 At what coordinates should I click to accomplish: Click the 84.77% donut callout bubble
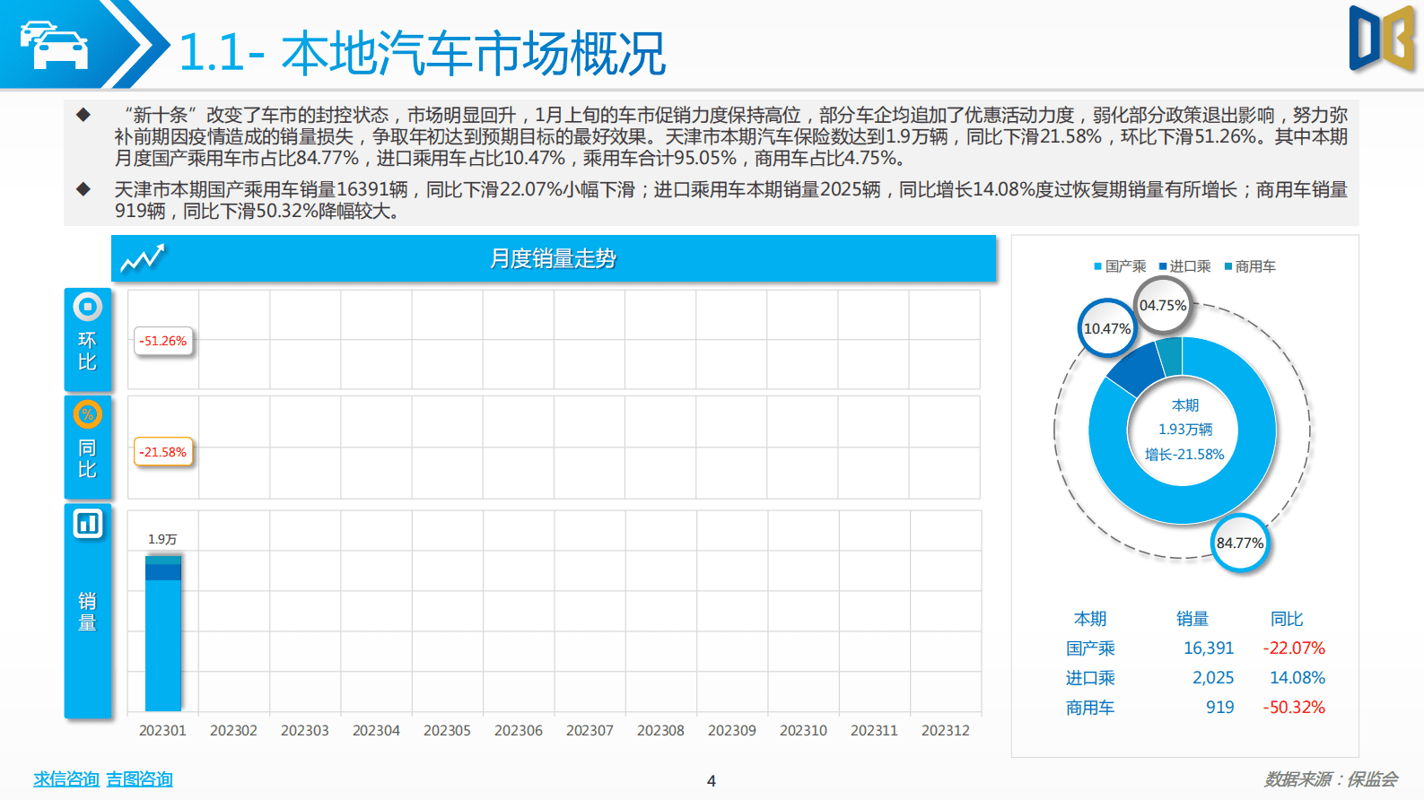(1240, 543)
